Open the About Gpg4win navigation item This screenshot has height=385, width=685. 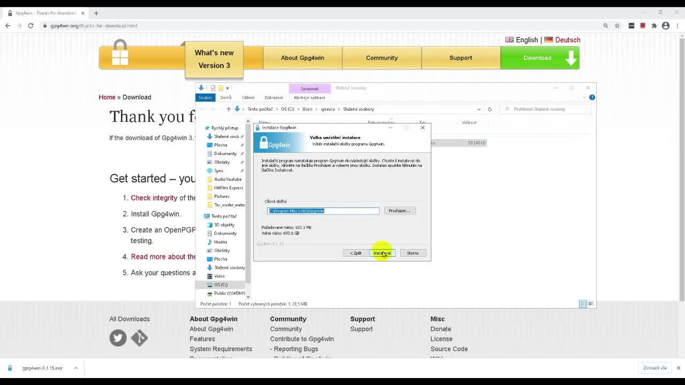click(x=302, y=58)
